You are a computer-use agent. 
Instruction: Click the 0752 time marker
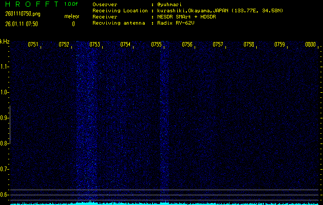tap(64, 45)
